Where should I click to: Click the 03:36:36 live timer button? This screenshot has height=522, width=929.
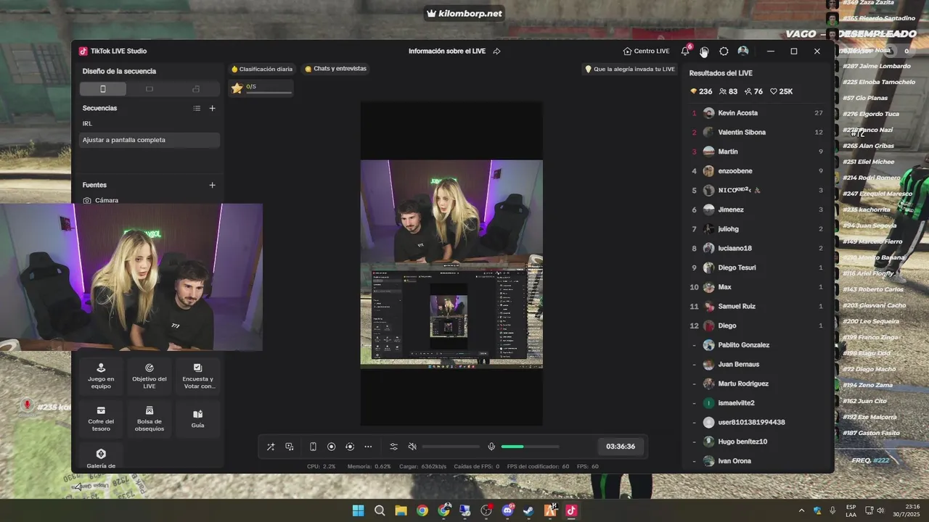click(621, 447)
